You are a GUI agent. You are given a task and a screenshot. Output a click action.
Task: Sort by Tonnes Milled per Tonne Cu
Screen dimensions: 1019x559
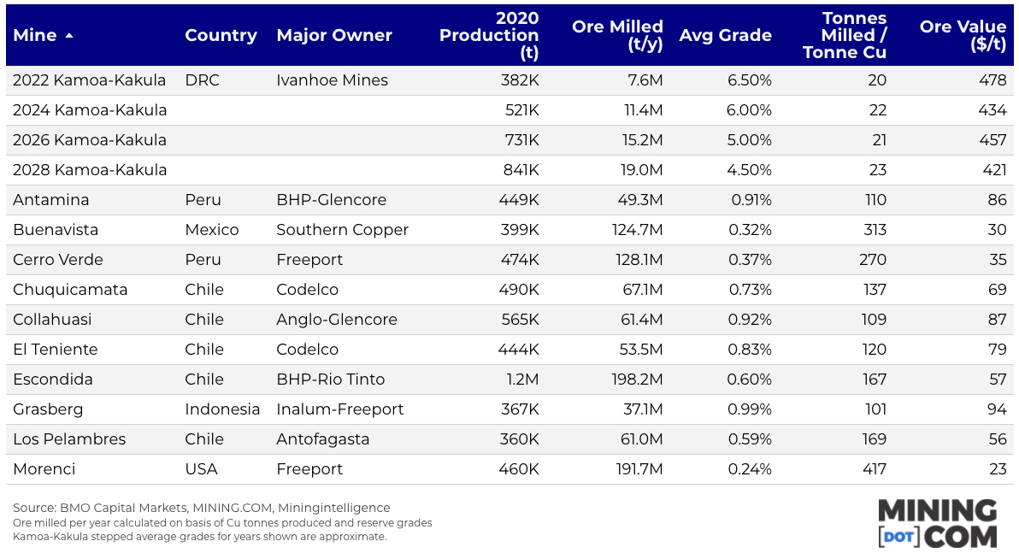pos(845,36)
